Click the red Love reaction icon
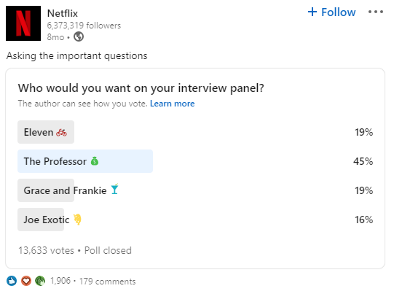The height and width of the screenshot is (291, 394). (x=26, y=281)
